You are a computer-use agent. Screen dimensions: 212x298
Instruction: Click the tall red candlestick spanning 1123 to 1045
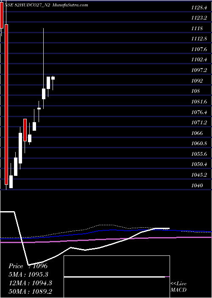[x=6, y=104]
